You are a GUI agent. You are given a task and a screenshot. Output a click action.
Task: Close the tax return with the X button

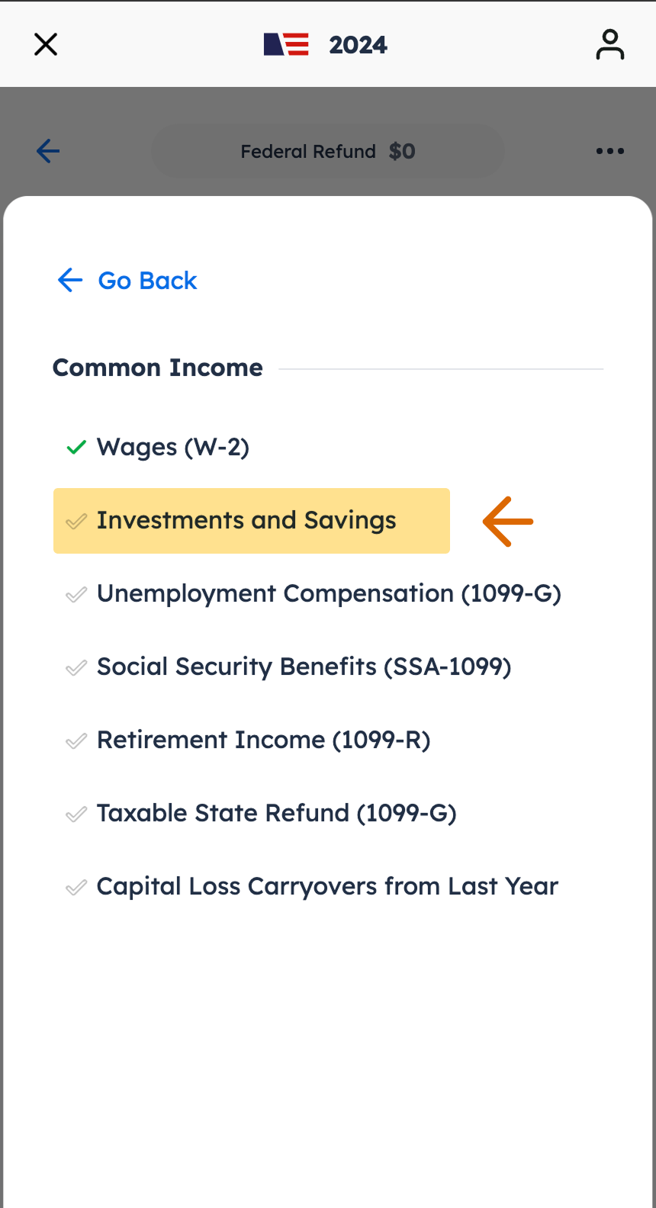[46, 44]
